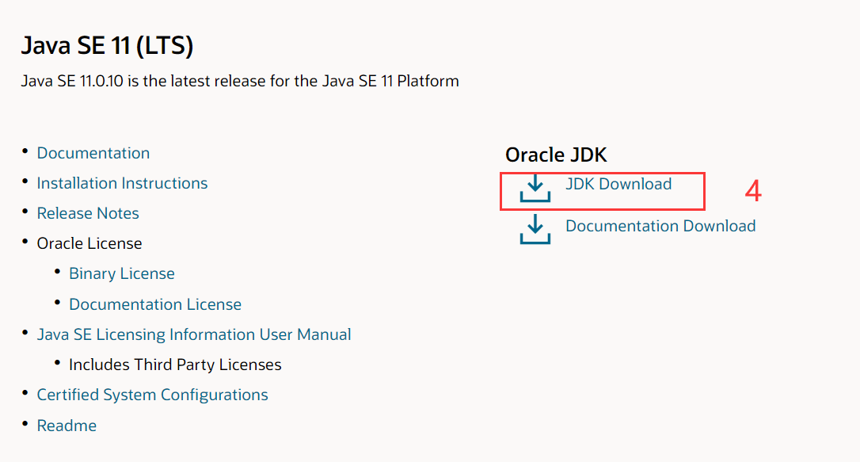This screenshot has height=462, width=860.
Task: Click the Java SE 11.0.10 latest release sentence
Action: (240, 81)
